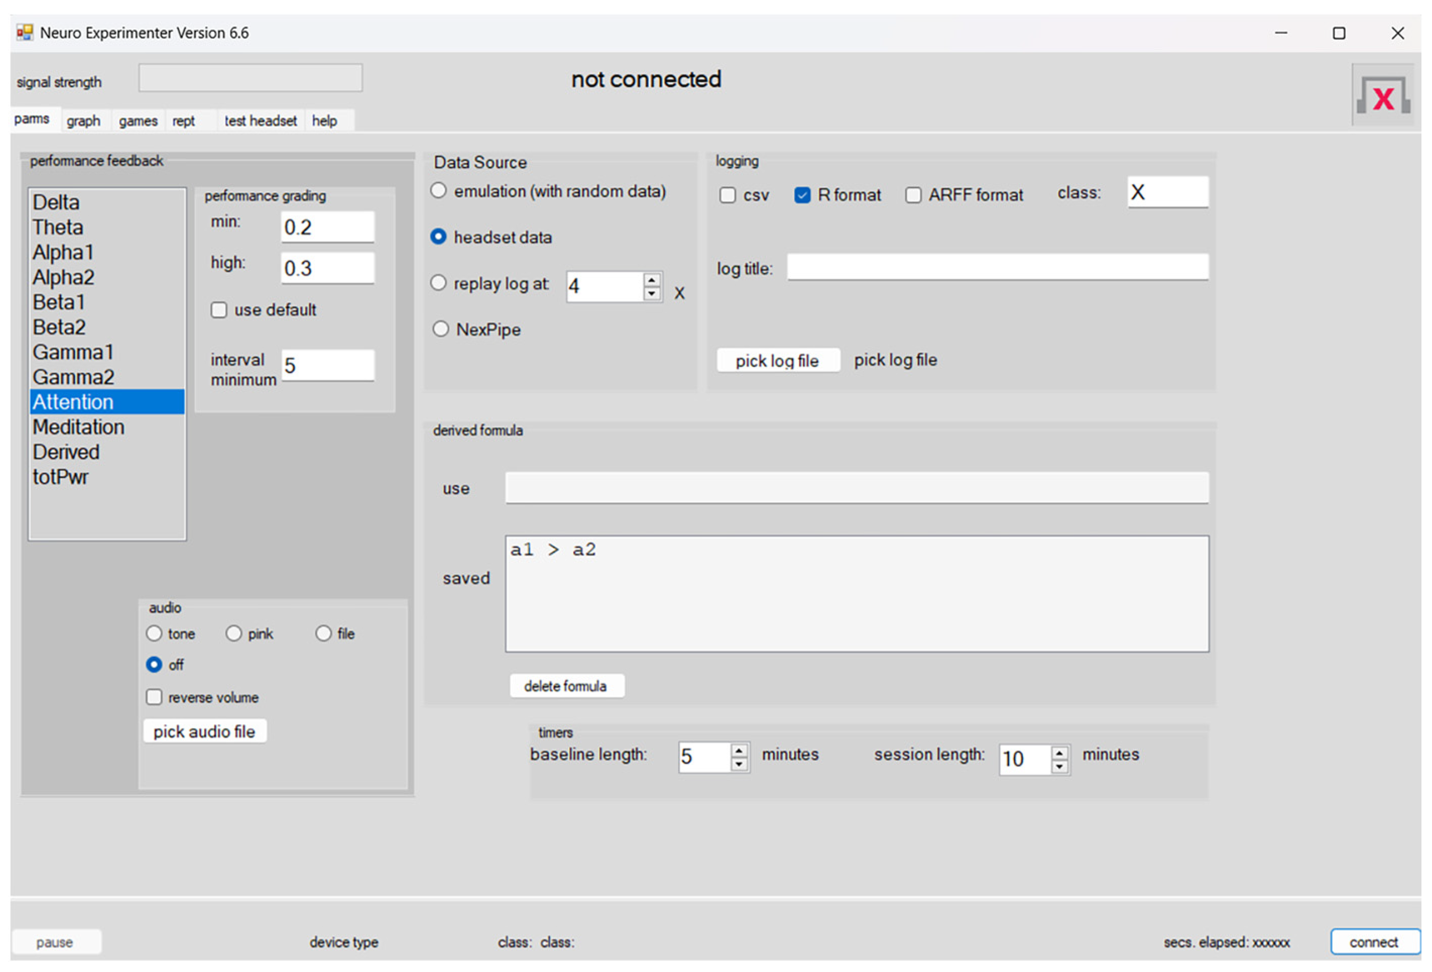Decrease session length with down arrow
Viewport: 1432px width, 972px height.
tap(1059, 767)
